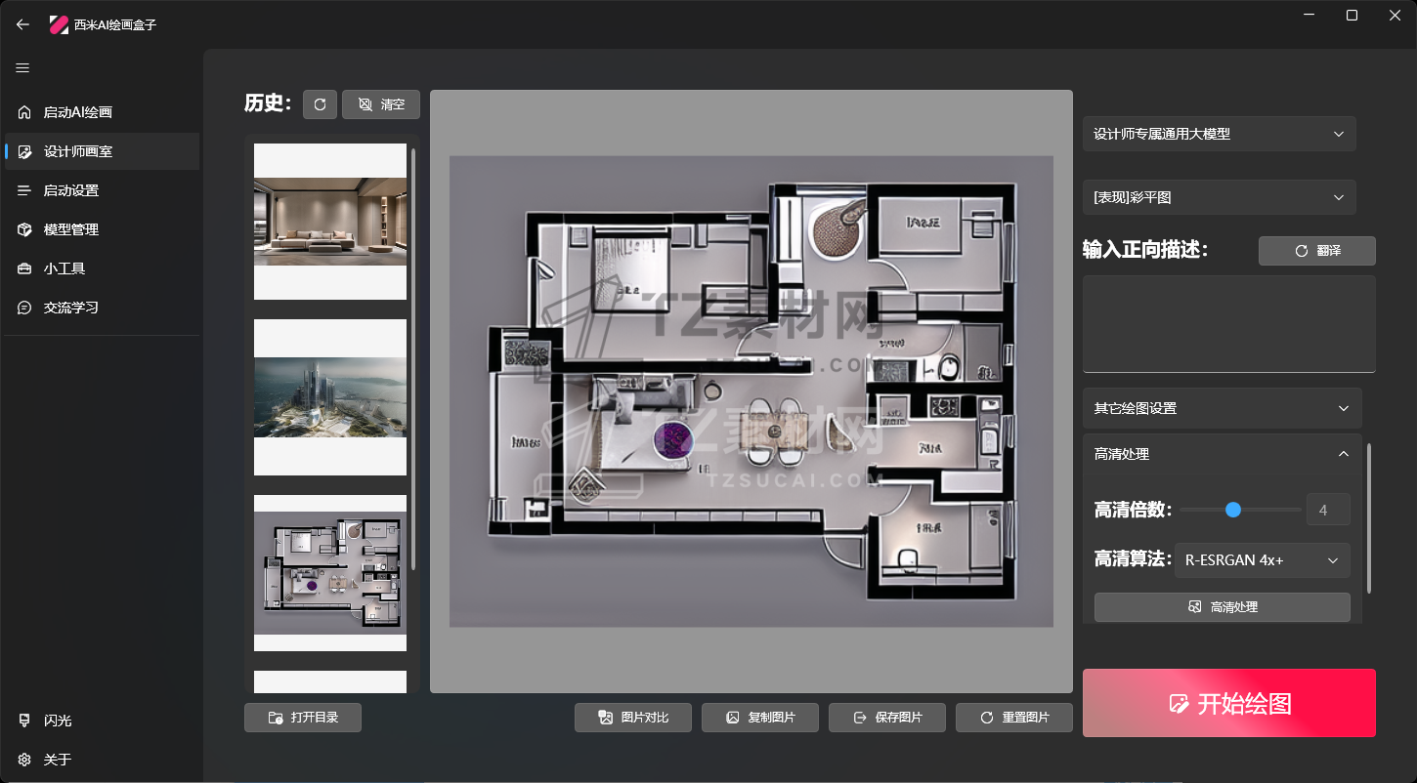Open 启动设置 page
1417x783 pixels.
coord(102,190)
